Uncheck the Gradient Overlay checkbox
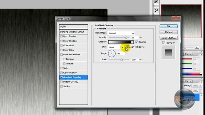This screenshot has height=115, width=205. click(61, 77)
